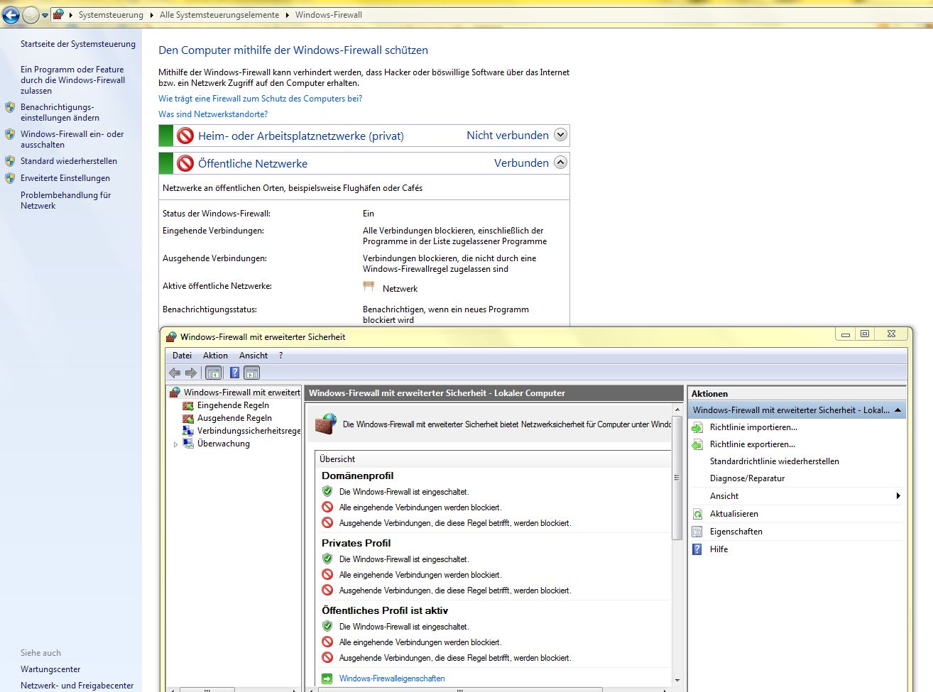Collapse the Windows-Firewall actions section header arrow

pyautogui.click(x=897, y=410)
